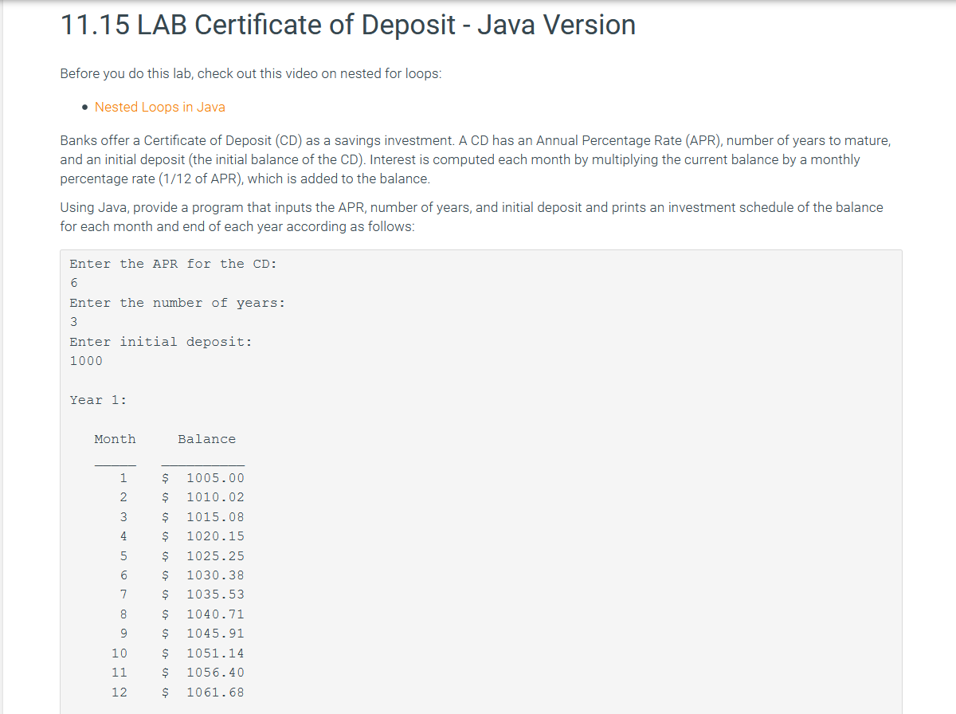Click the APR input value 6
The width and height of the screenshot is (956, 714).
(73, 283)
